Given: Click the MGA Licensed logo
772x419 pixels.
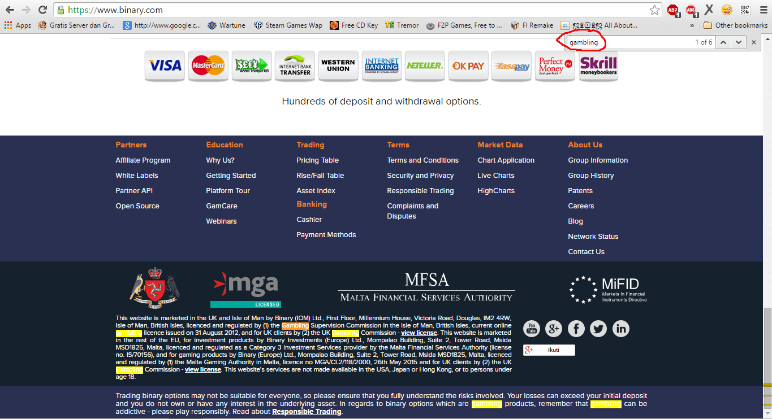Looking at the screenshot, I should (245, 289).
